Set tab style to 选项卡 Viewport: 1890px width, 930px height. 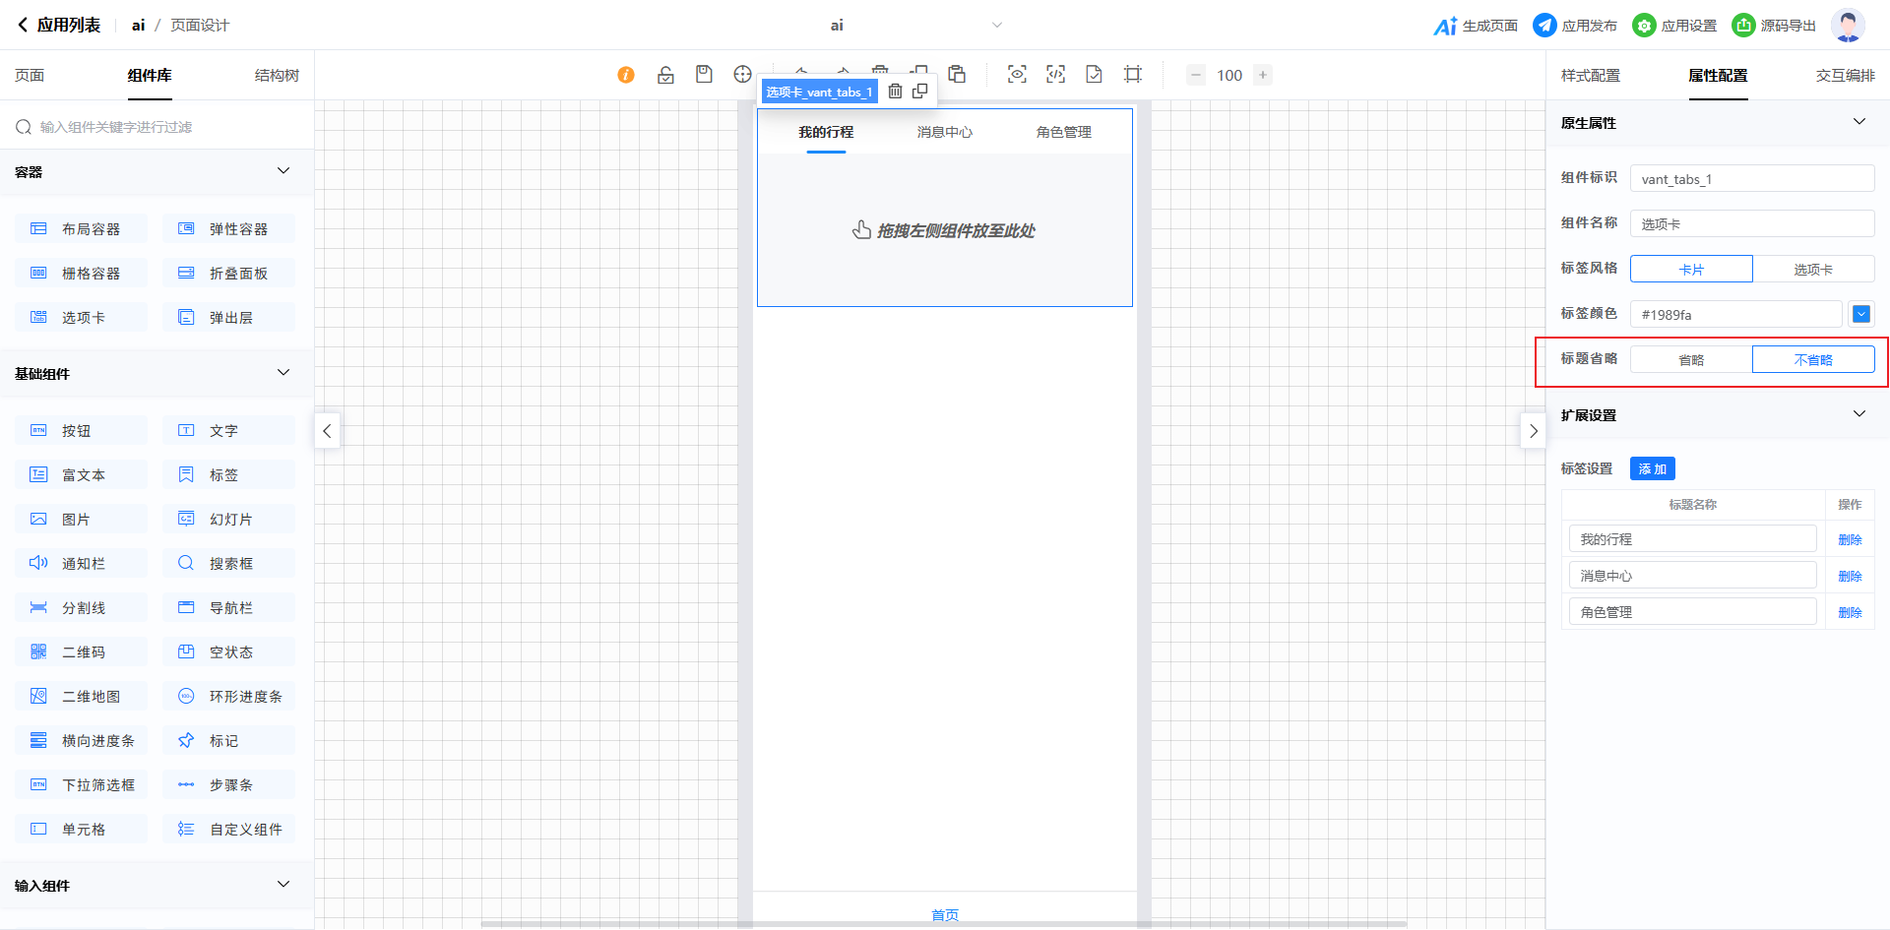(x=1812, y=270)
